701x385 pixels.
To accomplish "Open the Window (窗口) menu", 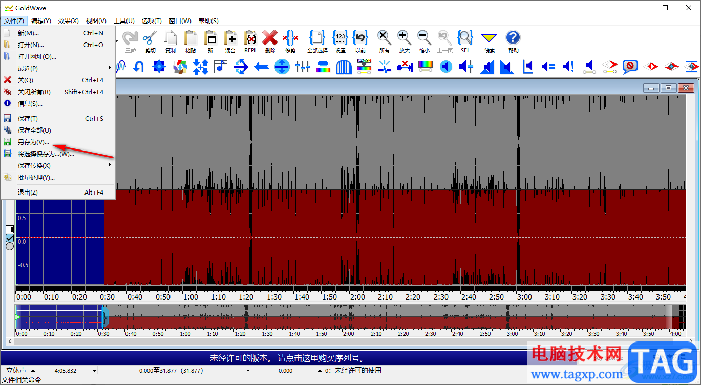I will (x=180, y=21).
